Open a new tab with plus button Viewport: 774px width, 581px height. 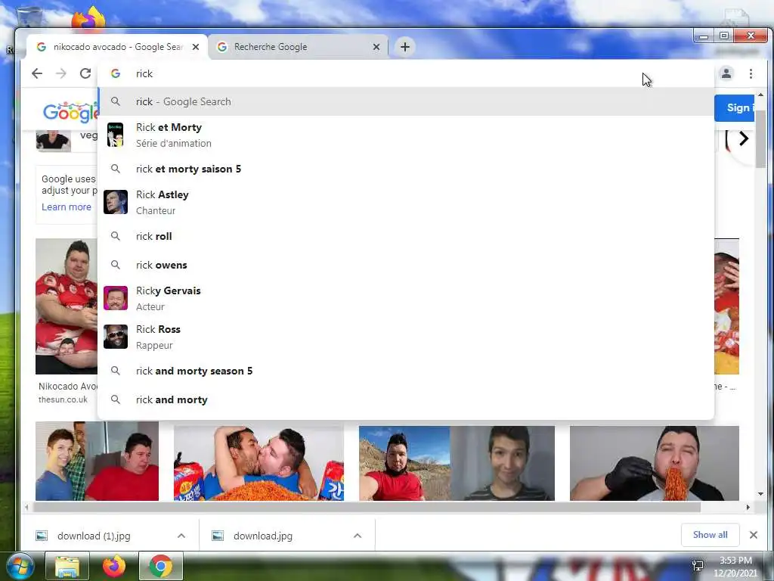(405, 47)
